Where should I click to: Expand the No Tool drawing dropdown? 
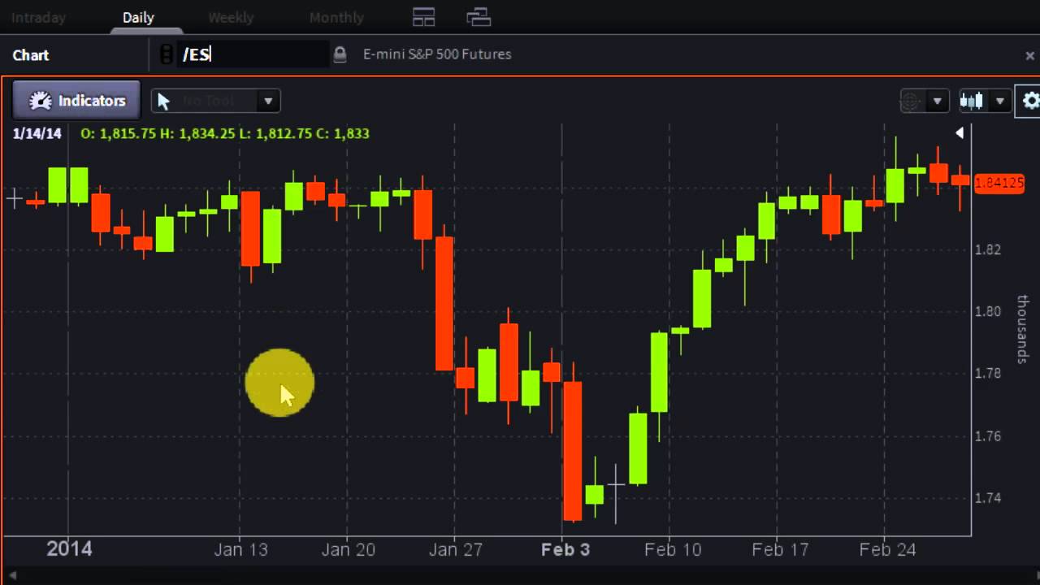click(267, 101)
